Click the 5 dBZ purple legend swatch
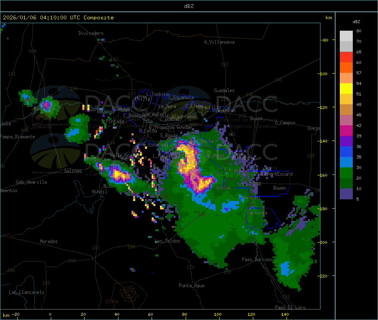This screenshot has height=320, width=378. point(346,194)
